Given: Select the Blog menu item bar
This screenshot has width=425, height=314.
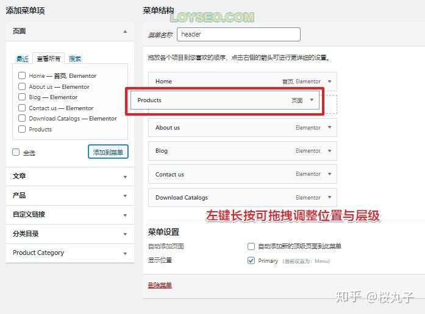Looking at the screenshot, I should [x=243, y=151].
